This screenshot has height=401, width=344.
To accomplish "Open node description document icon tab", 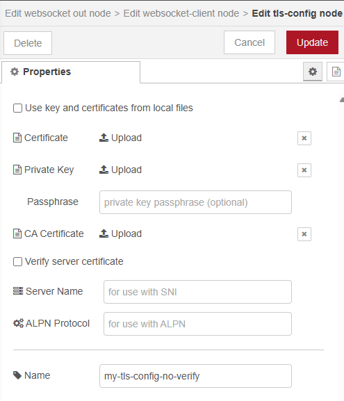I will pos(336,72).
